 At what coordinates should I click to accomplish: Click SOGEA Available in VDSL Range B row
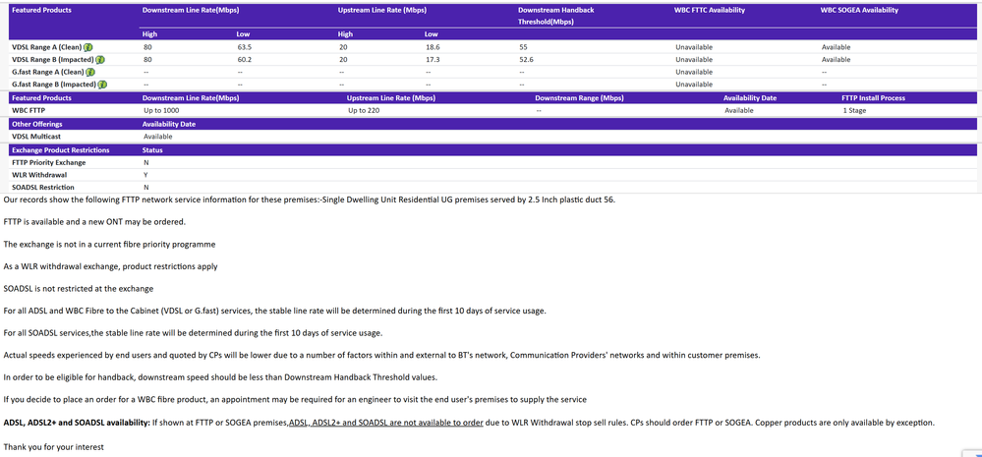[837, 60]
